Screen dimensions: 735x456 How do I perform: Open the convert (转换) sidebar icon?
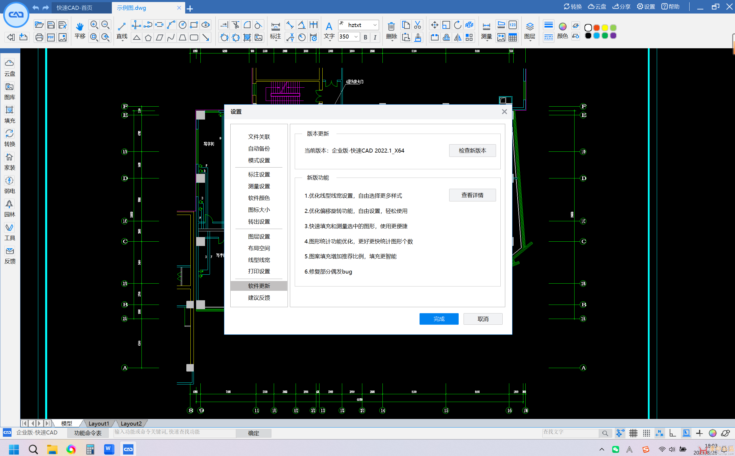coord(9,138)
